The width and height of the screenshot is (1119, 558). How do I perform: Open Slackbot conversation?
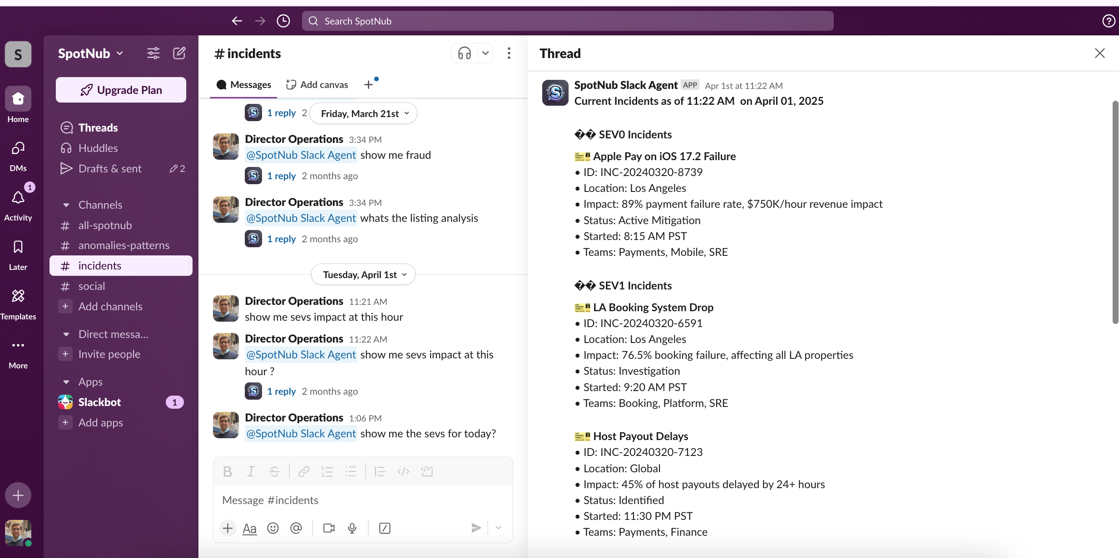point(121,402)
